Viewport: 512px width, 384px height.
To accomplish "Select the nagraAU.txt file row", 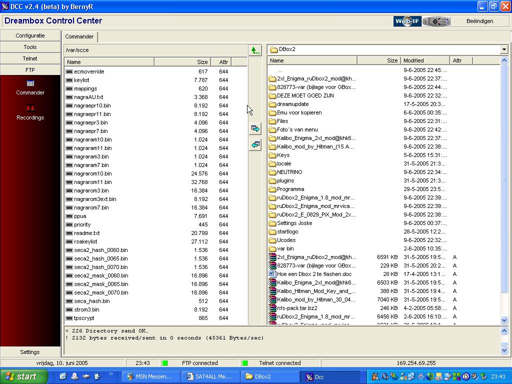I will click(156, 97).
